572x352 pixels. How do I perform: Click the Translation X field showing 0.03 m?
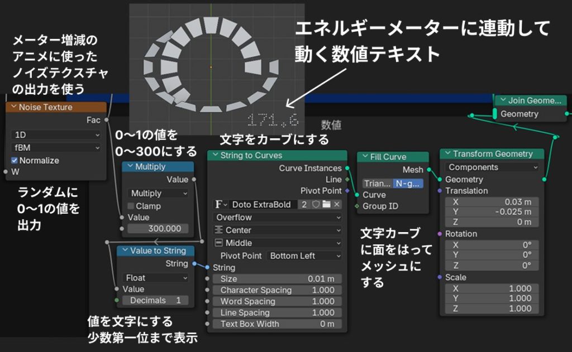tap(492, 201)
